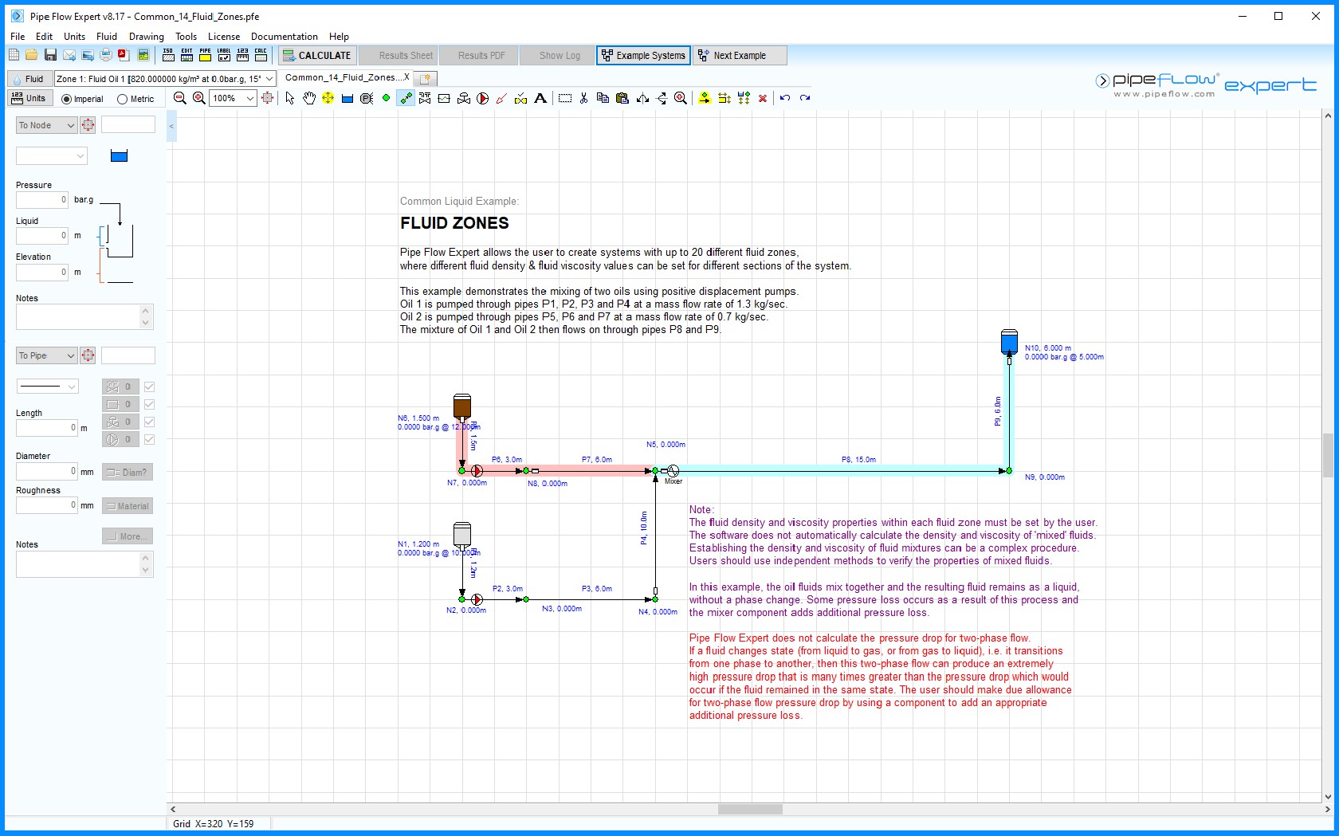Click the Paste clipboard icon
The height and width of the screenshot is (836, 1339).
pos(622,98)
